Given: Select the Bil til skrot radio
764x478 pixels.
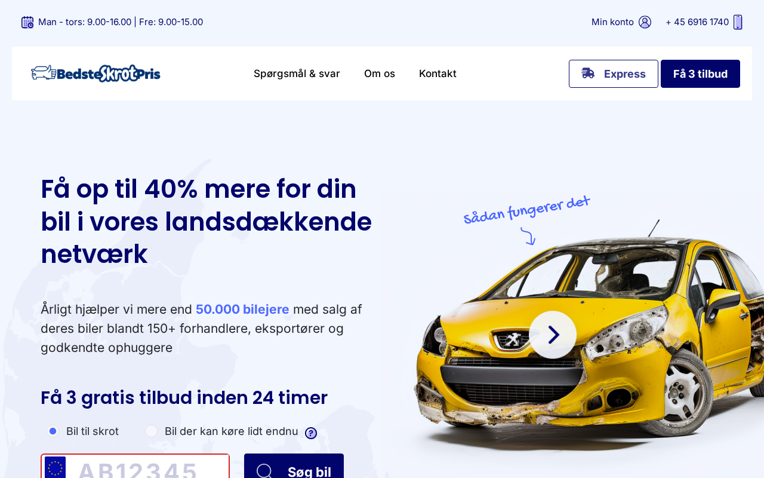Looking at the screenshot, I should point(53,431).
